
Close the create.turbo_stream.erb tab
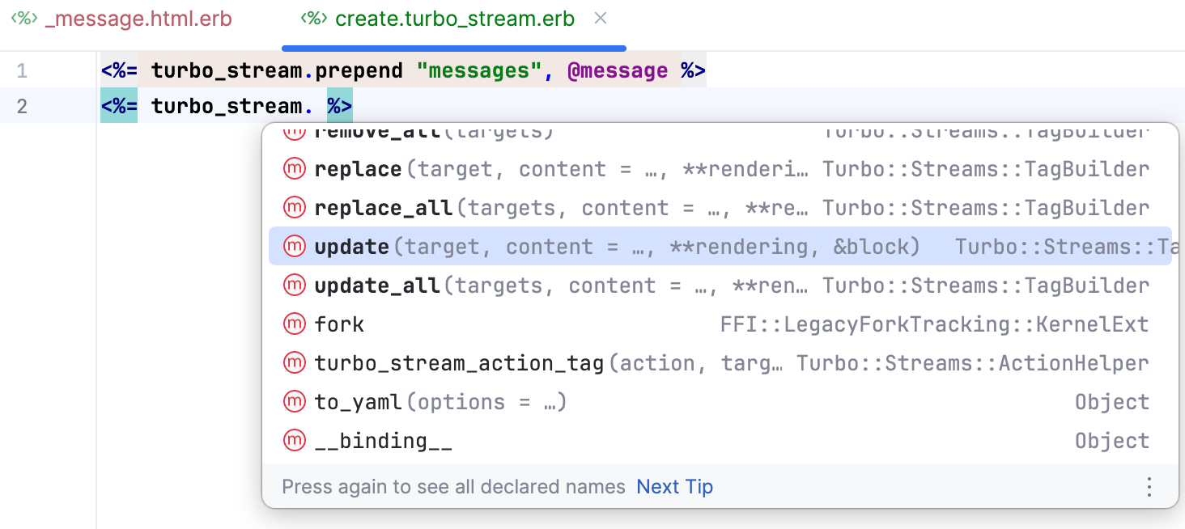[x=601, y=18]
